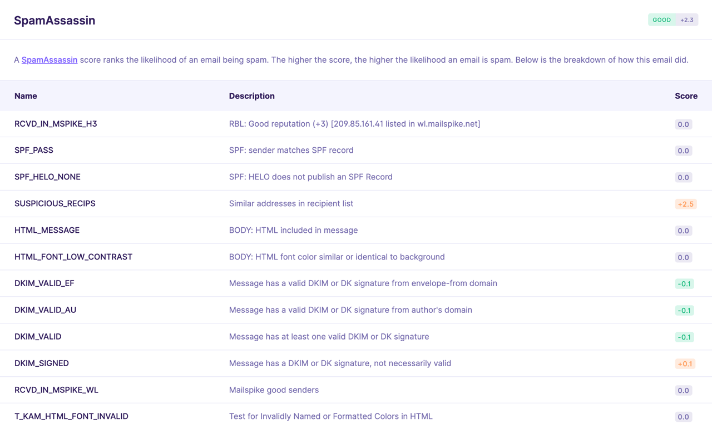Click the RCVD_IN_MSPIKE_H3 rule name
Screen dimensions: 712x429
pos(56,123)
